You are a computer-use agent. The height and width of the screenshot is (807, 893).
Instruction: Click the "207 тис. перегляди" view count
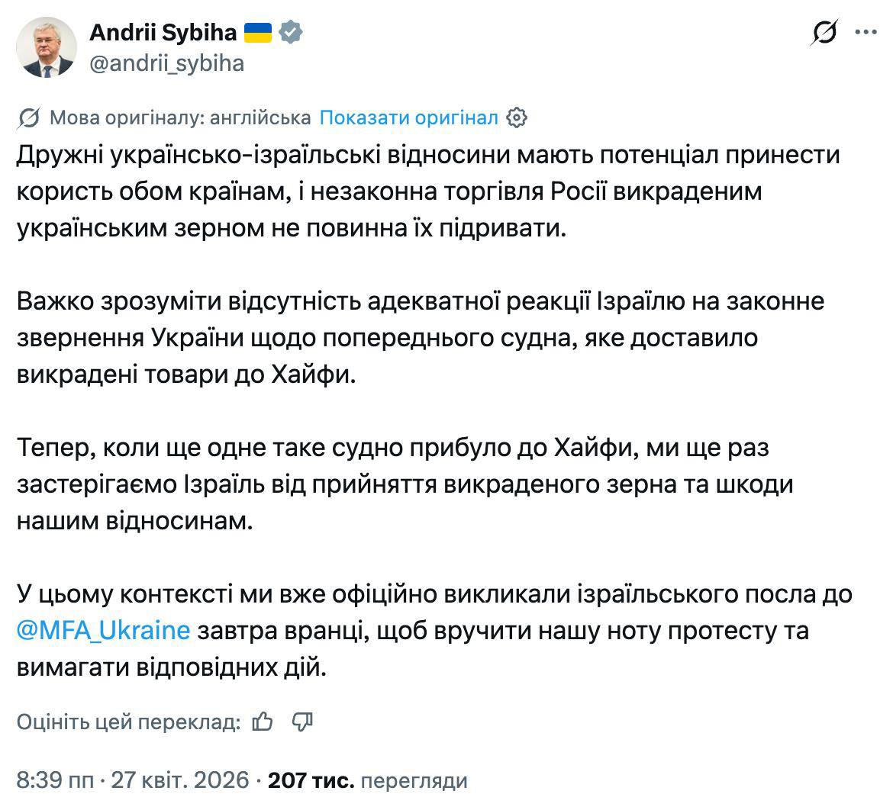[367, 780]
